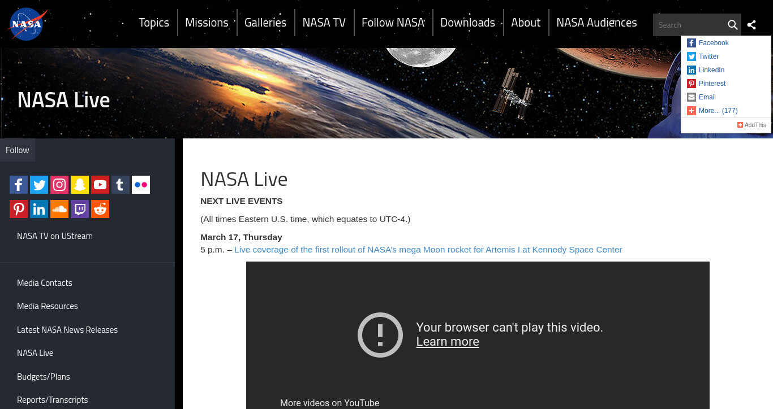This screenshot has width=773, height=409.
Task: Open NASA's LinkedIn icon in sidebar
Action: (39, 209)
